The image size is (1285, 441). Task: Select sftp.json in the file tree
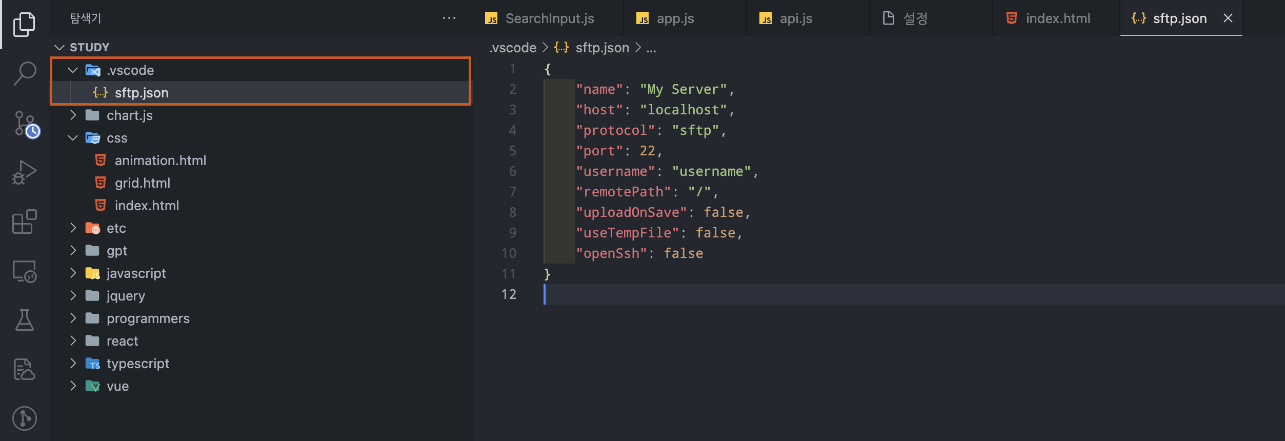click(x=260, y=93)
